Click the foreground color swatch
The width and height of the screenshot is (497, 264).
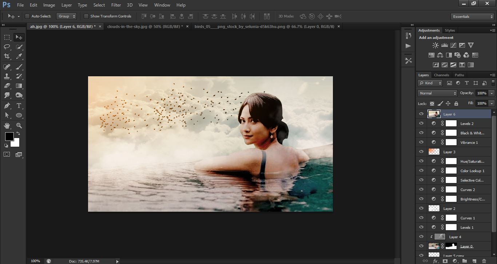coord(9,137)
